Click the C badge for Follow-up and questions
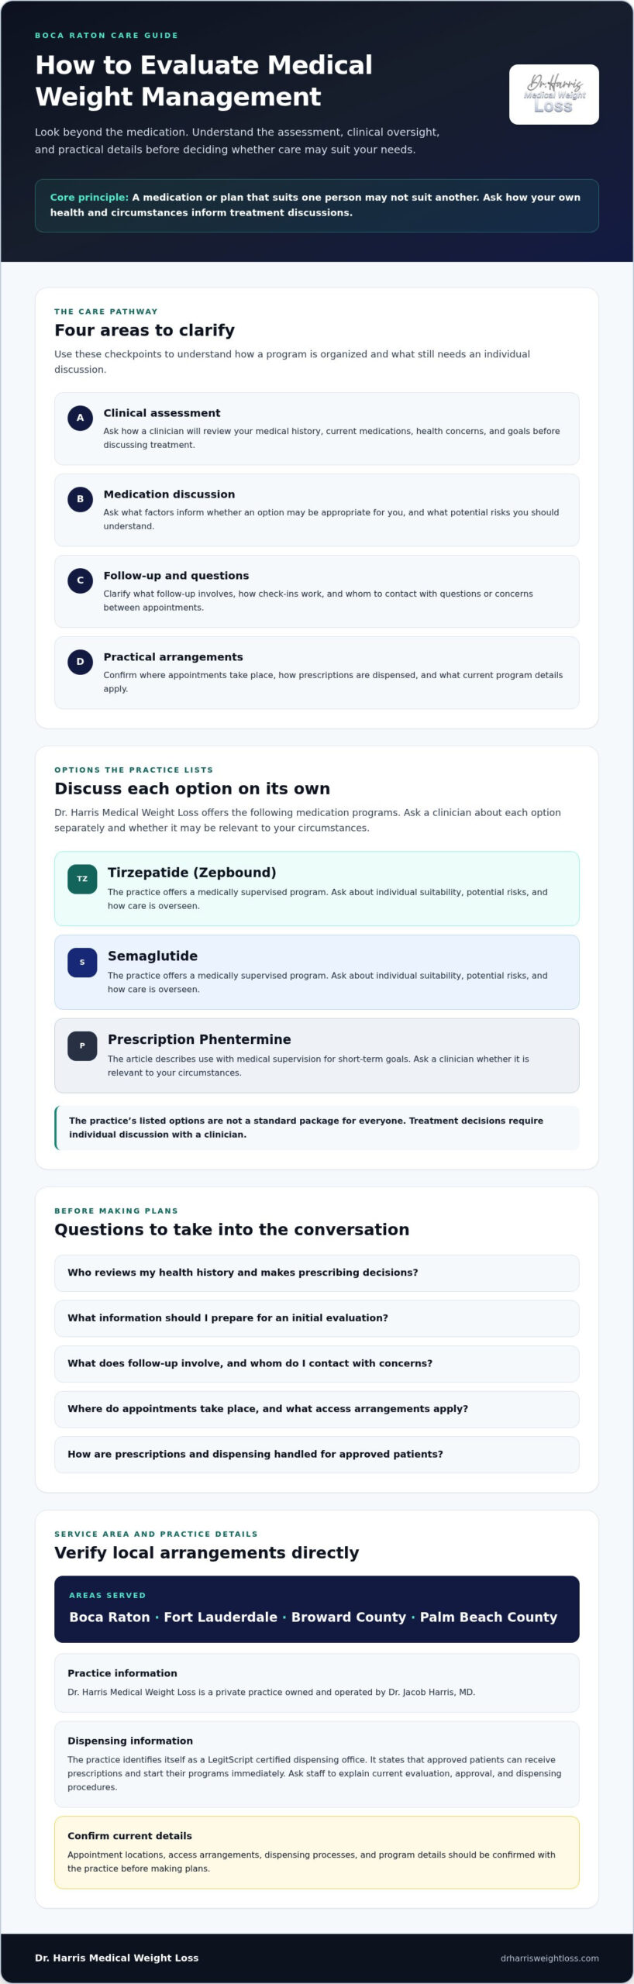The width and height of the screenshot is (634, 1984). click(80, 580)
